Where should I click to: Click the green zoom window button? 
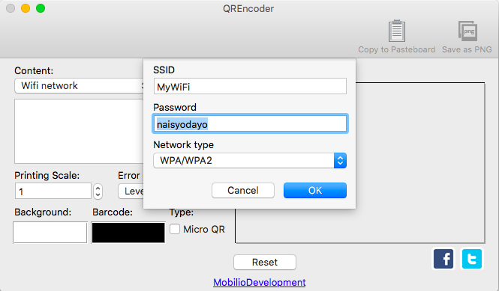pos(41,8)
